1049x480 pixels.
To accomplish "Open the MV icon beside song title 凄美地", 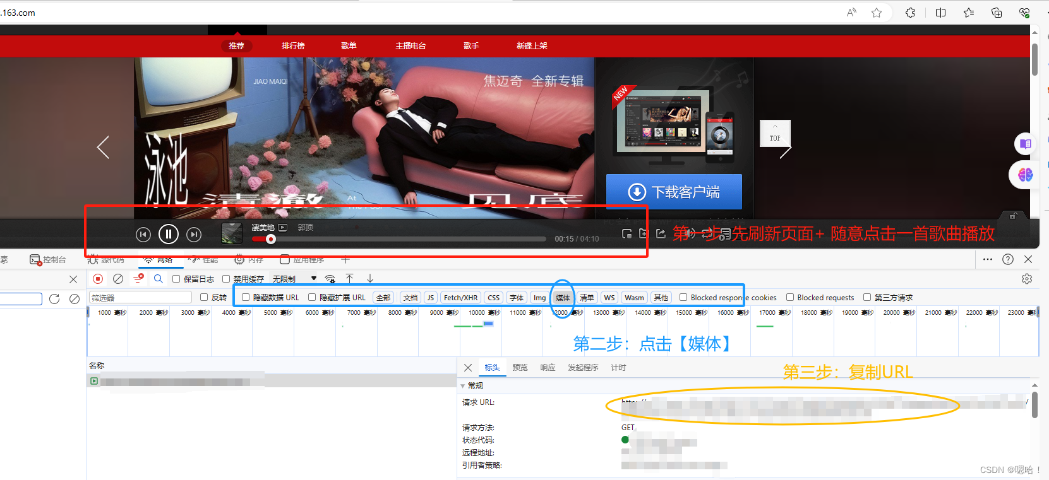I will (283, 228).
